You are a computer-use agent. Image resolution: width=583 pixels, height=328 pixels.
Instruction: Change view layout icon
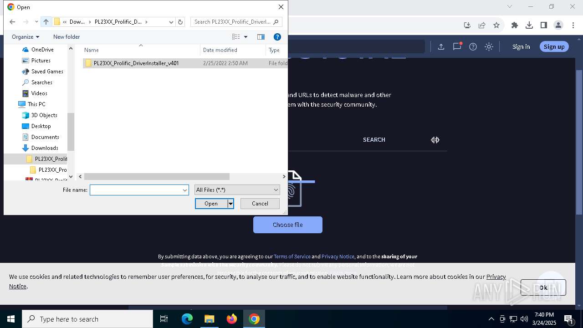click(x=236, y=37)
